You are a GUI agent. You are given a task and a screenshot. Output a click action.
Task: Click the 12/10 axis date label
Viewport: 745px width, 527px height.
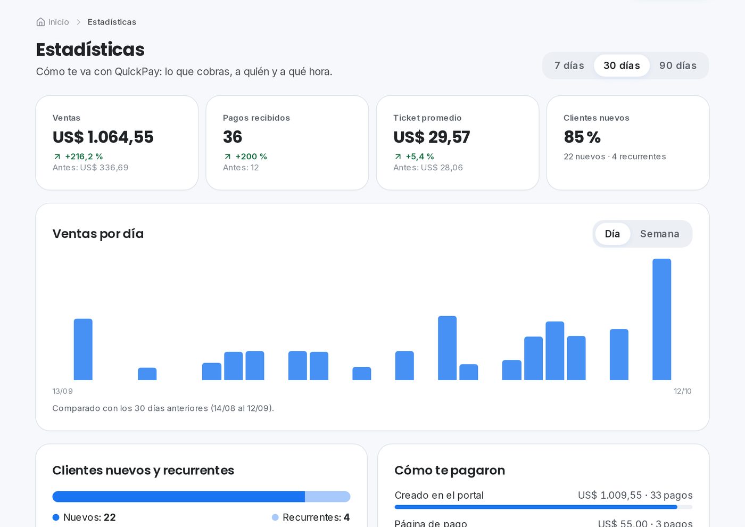[683, 391]
